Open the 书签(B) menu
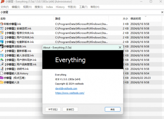164x119 pixels. tap(72, 7)
